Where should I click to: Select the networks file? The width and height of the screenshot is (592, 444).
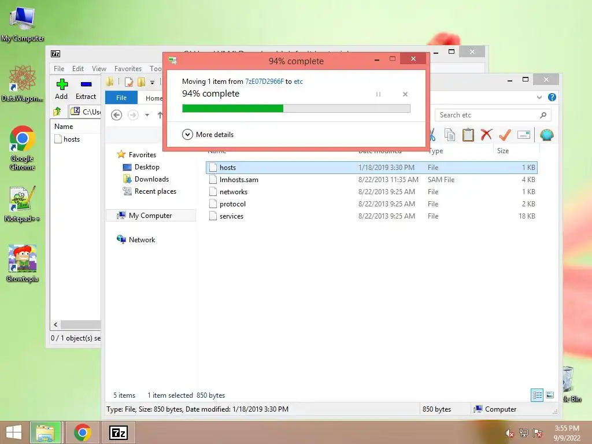tap(372, 191)
